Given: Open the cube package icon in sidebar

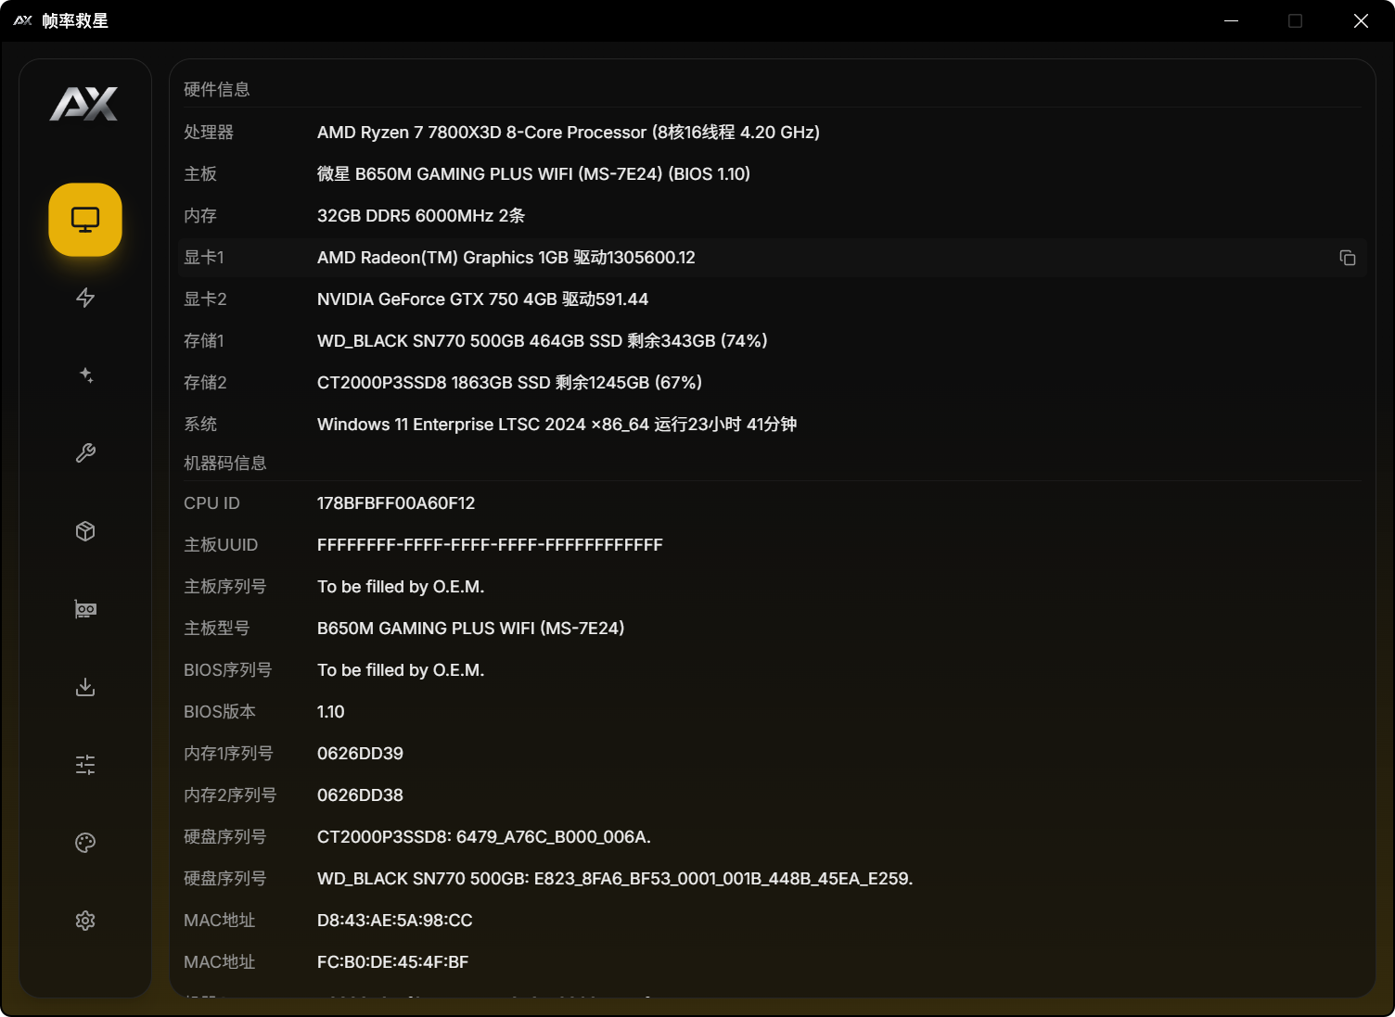Looking at the screenshot, I should 85,531.
